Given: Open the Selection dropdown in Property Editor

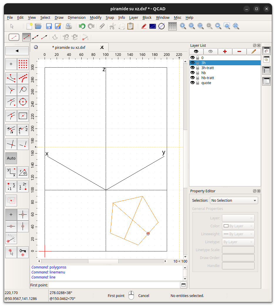Looking at the screenshot, I should (234, 201).
